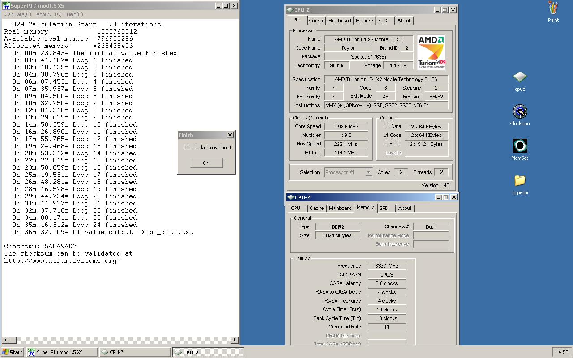Image resolution: width=573 pixels, height=358 pixels.
Task: Switch to Memory tab in top CPU-Z
Action: click(x=364, y=21)
